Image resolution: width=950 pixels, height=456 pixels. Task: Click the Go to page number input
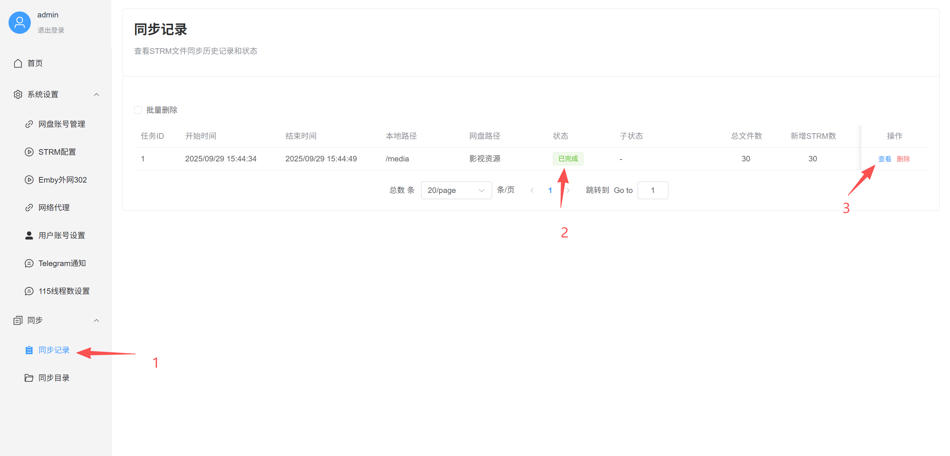[653, 190]
